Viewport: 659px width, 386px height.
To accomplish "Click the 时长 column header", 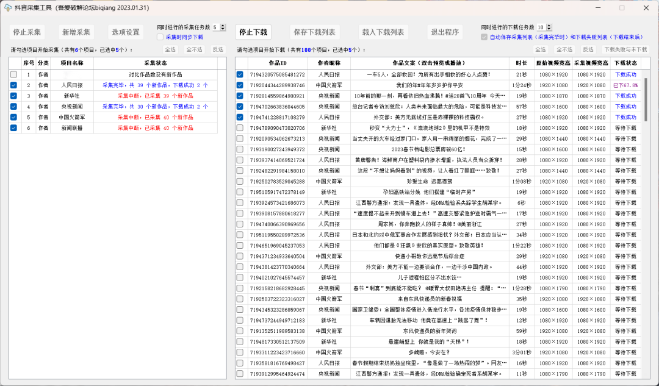I will pyautogui.click(x=522, y=63).
